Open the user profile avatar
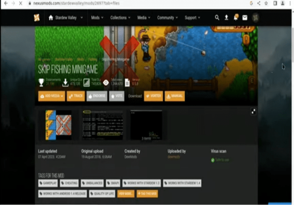Viewport: 294px width, 205px height. tap(256, 18)
